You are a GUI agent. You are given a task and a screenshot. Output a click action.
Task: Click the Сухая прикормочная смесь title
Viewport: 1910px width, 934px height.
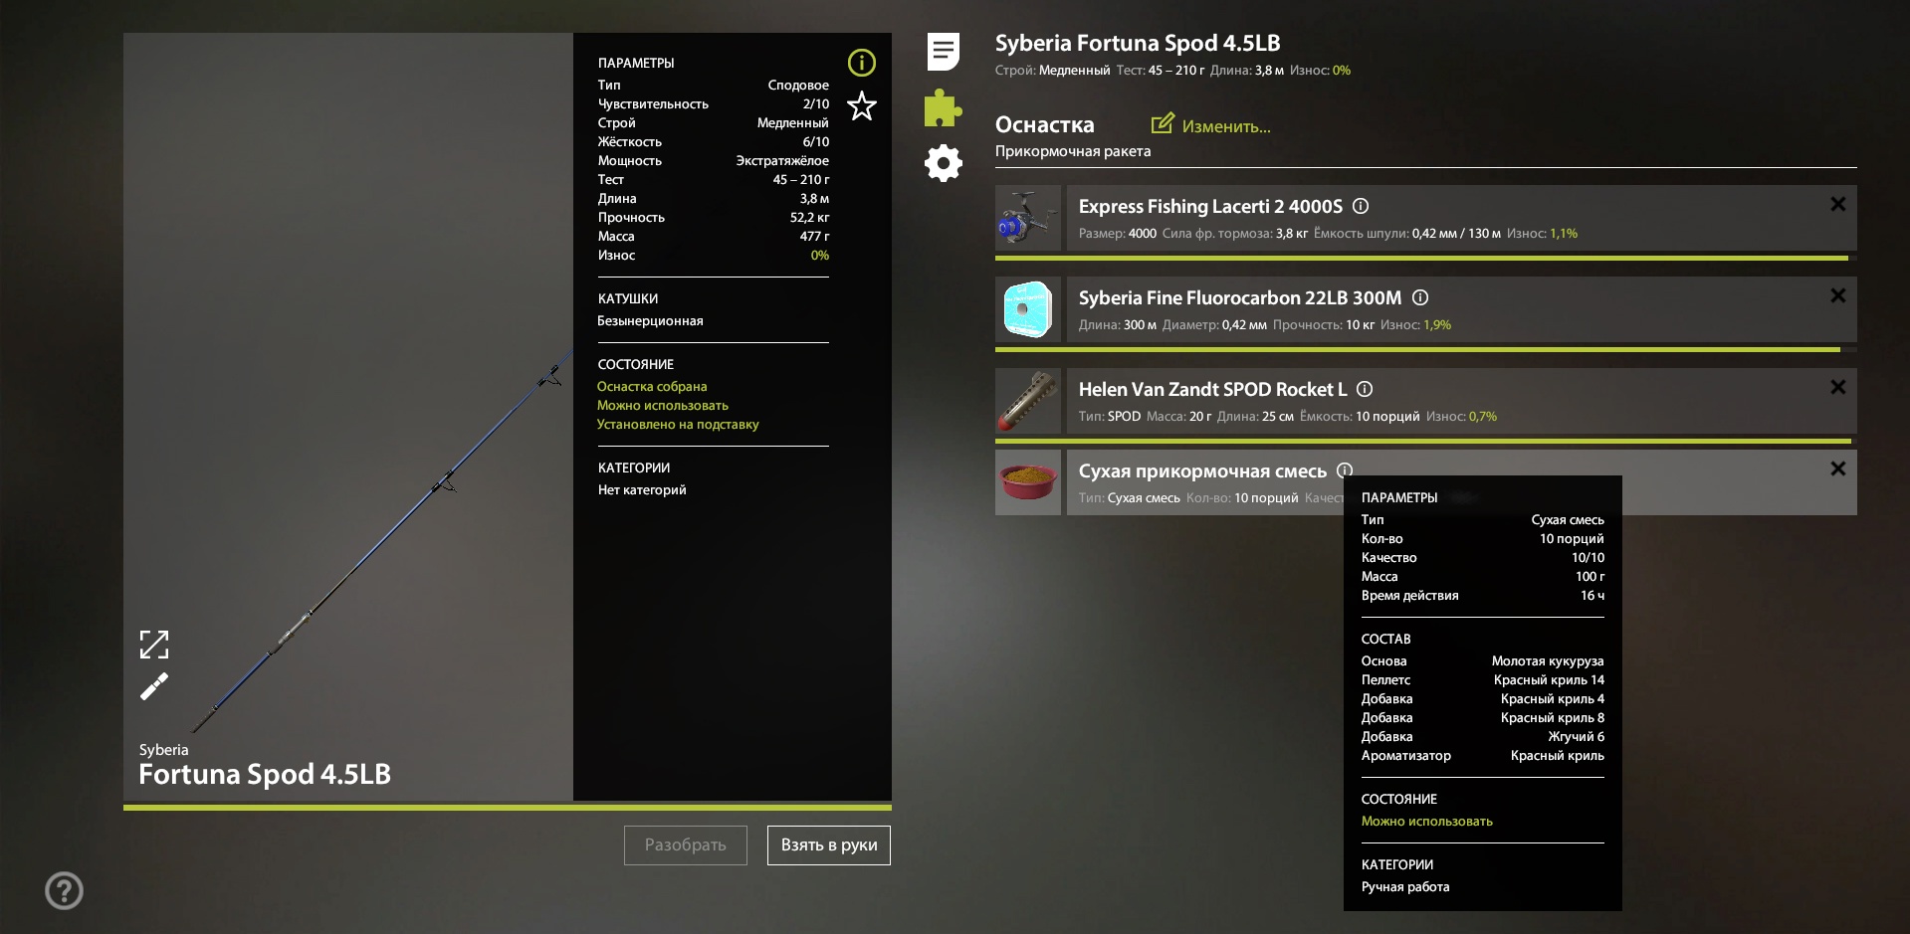coord(1202,471)
